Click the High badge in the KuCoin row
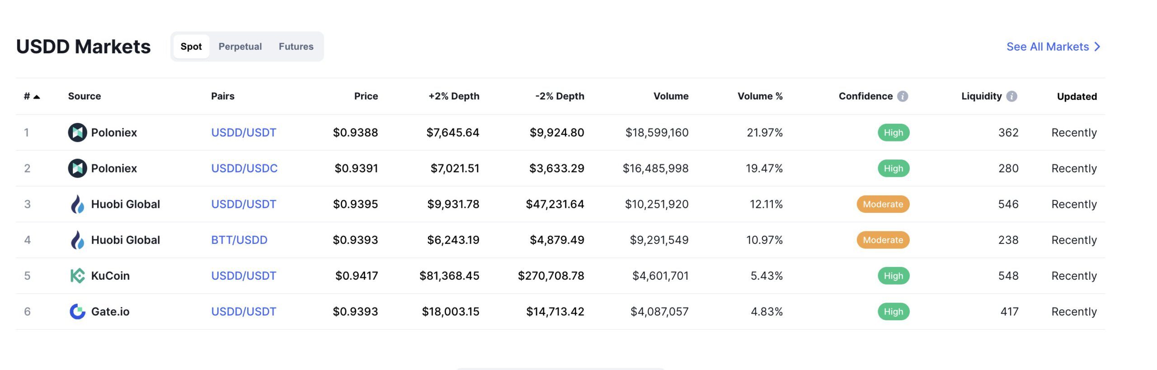The height and width of the screenshot is (370, 1157). 894,276
